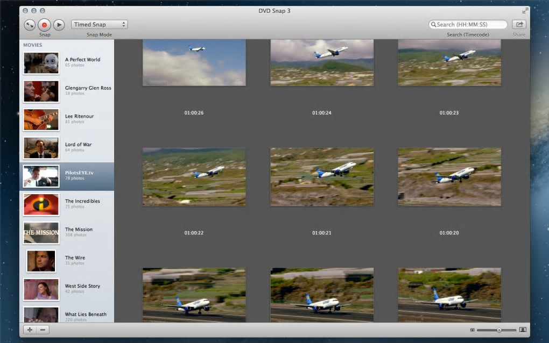
Task: Select the snapshot at 01:00:22
Action: (194, 176)
